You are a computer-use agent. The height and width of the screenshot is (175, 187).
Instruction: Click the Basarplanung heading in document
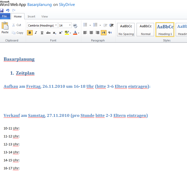(19, 59)
